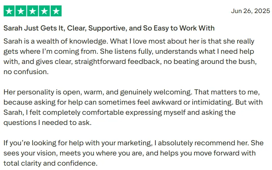The height and width of the screenshot is (170, 272).
Task: Click the third green rating star
Action: click(x=33, y=11)
